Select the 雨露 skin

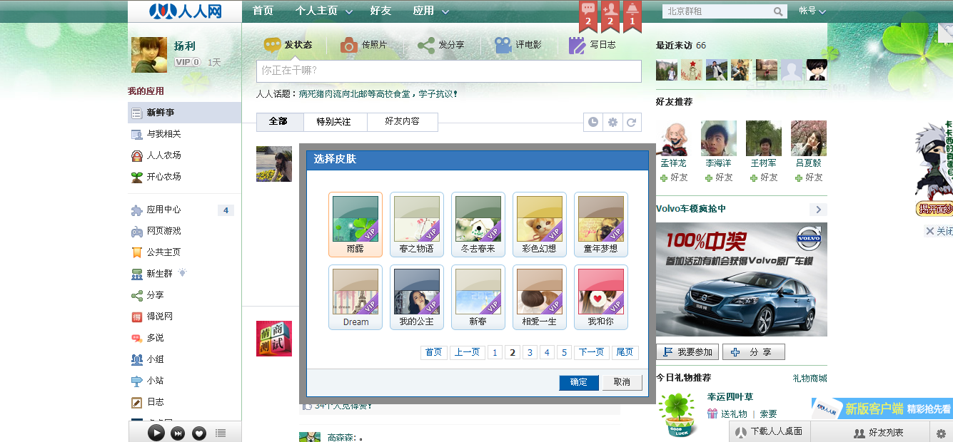(x=356, y=225)
